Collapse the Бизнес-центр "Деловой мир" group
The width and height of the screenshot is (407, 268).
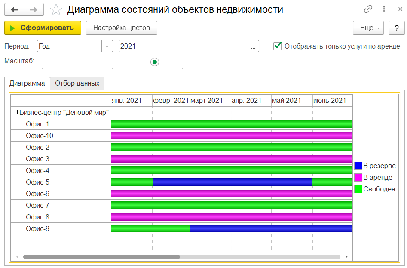15,112
